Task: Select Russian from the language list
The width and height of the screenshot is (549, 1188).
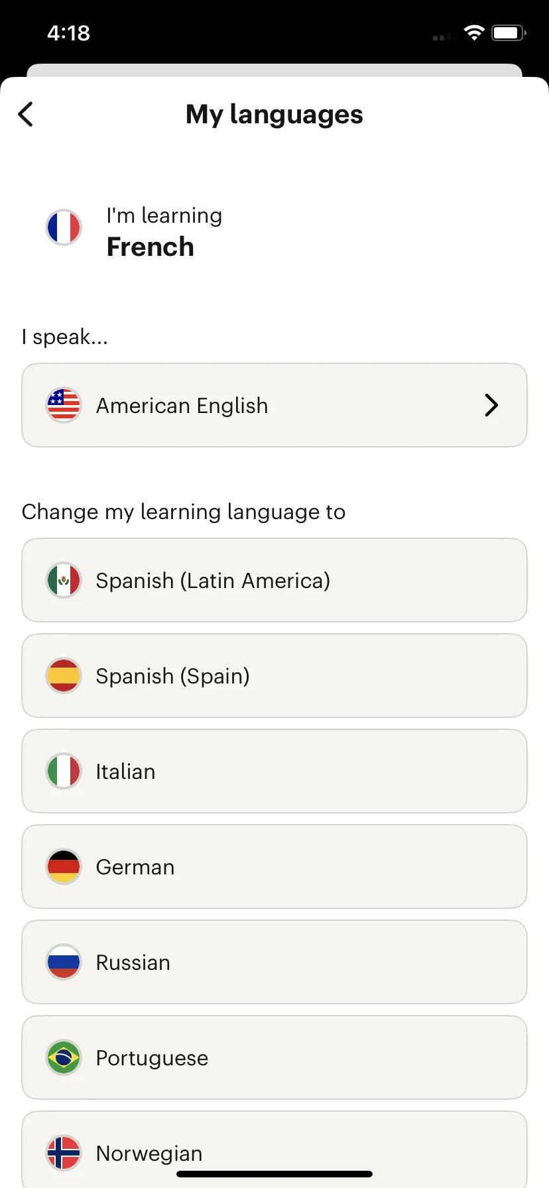Action: 274,962
